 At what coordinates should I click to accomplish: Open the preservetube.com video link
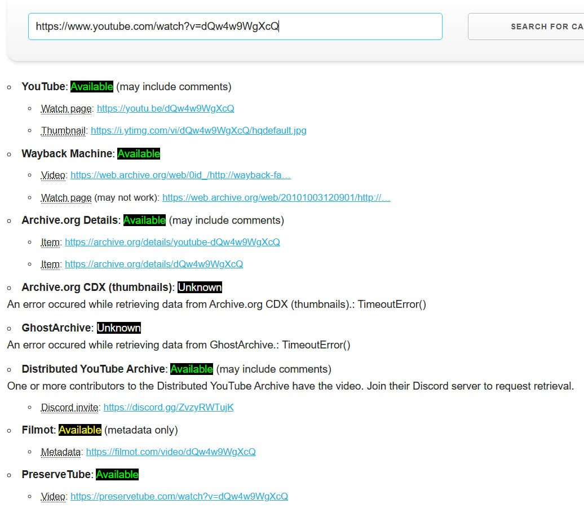point(179,497)
